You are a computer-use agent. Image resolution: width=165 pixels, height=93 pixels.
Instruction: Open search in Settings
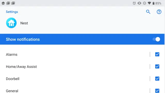pyautogui.click(x=148, y=12)
